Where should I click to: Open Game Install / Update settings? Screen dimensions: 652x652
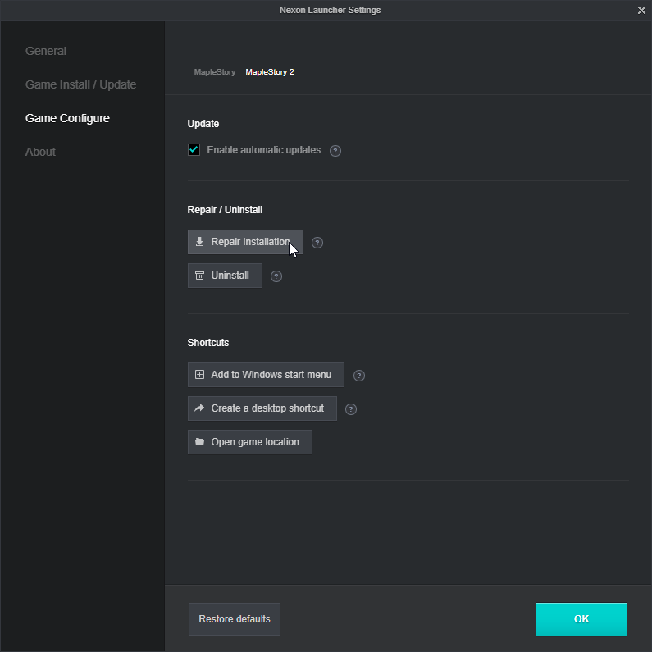point(80,84)
